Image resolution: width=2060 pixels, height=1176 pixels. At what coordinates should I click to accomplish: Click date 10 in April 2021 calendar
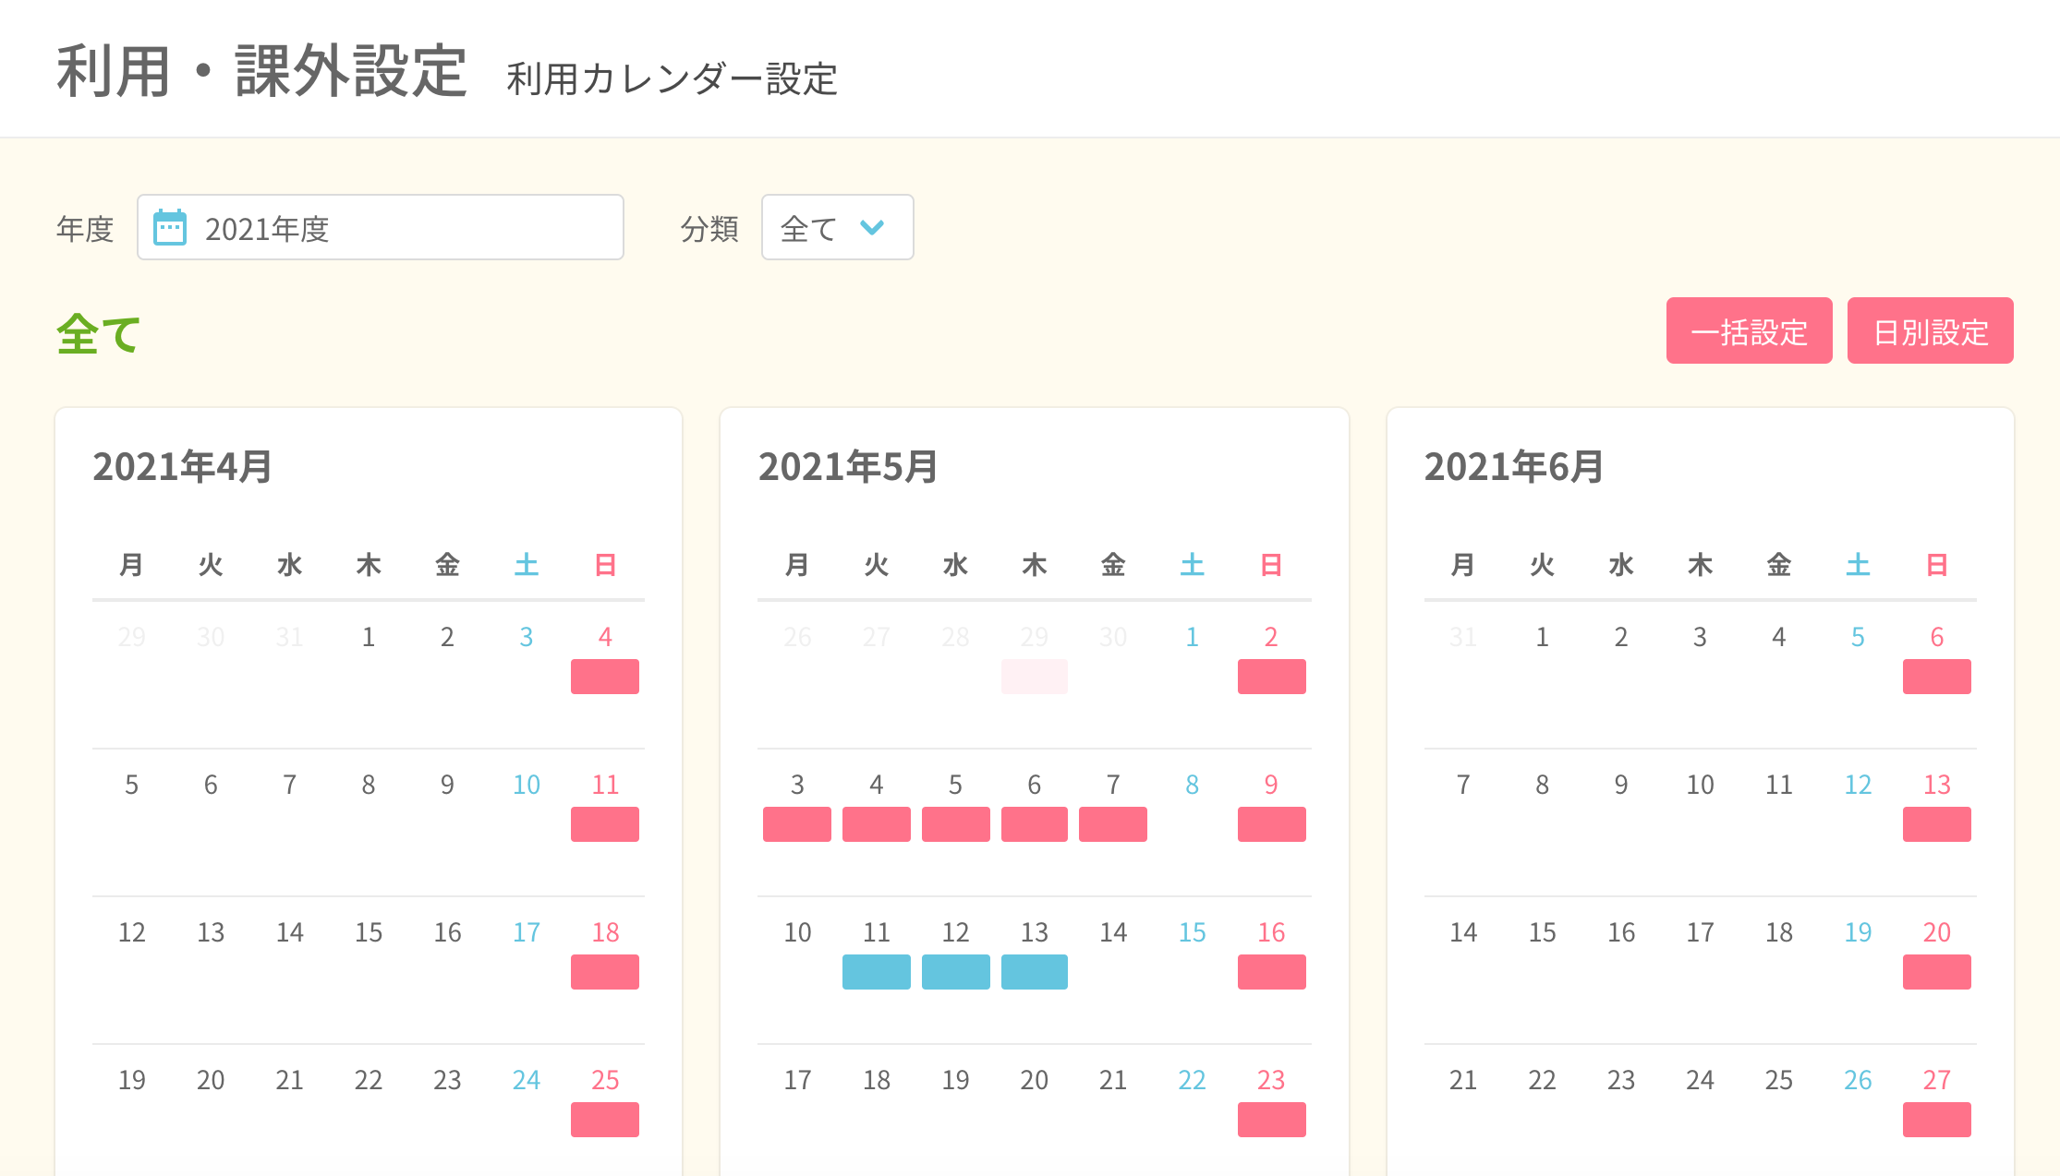coord(527,785)
